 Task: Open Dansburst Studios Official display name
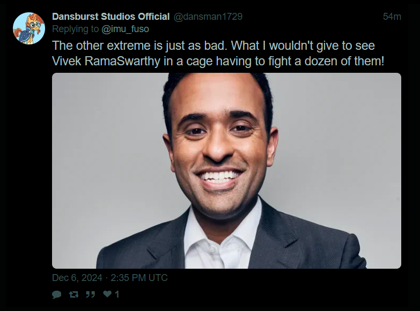111,17
